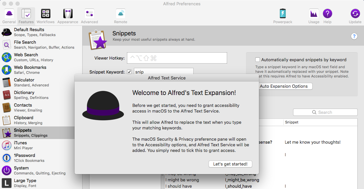
Task: Open the Contacts feature settings
Action: (37, 107)
